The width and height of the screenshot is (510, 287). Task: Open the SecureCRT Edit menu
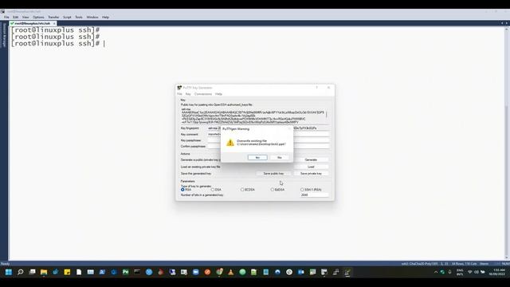16,18
